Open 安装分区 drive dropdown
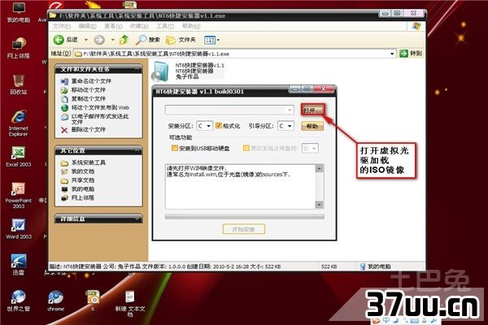488x325 pixels. click(208, 126)
